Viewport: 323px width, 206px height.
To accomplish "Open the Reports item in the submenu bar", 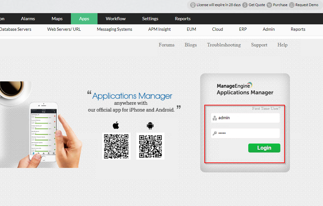I will coord(298,29).
